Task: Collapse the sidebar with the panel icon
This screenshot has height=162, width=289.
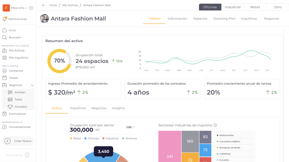Action: (x=31, y=8)
